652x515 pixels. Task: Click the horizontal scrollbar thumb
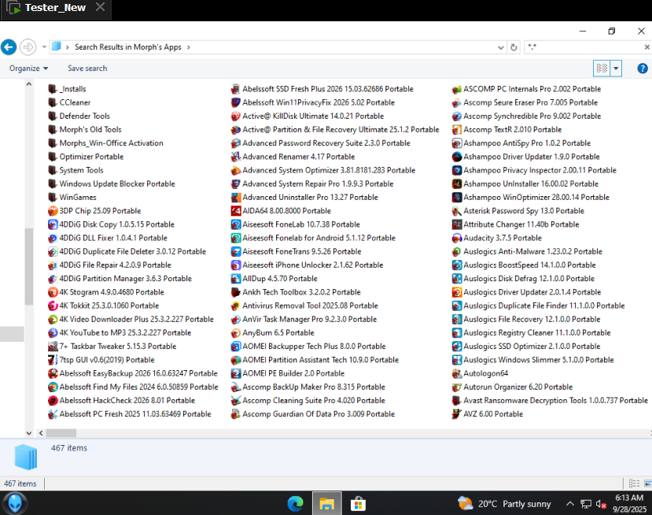coord(61,433)
